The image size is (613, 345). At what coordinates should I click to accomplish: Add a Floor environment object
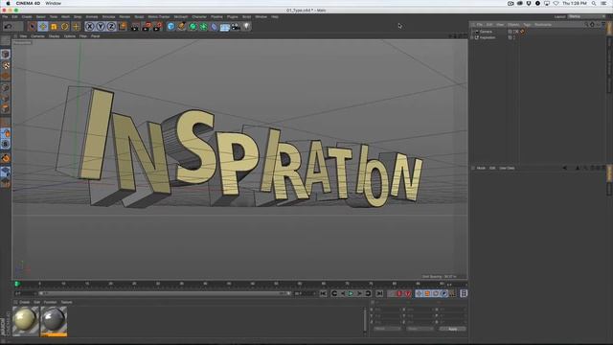click(225, 27)
